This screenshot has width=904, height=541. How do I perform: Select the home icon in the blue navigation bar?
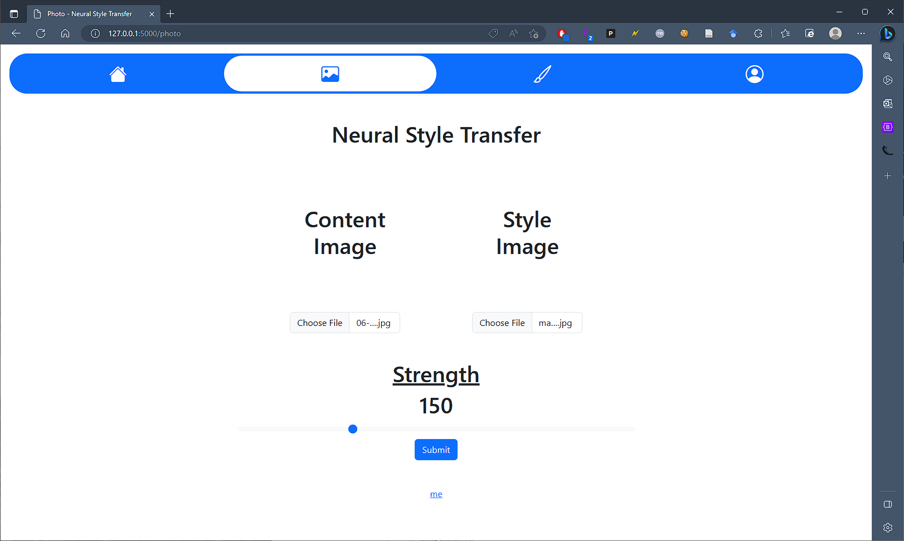coord(118,74)
